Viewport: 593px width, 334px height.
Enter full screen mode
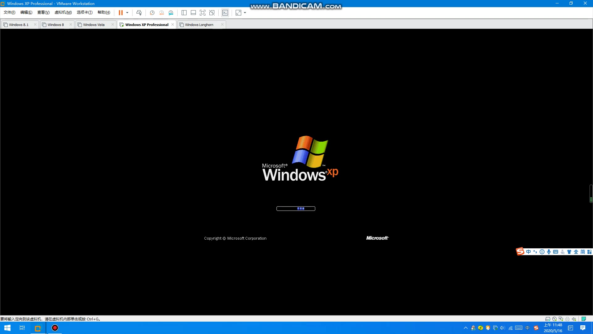[x=203, y=13]
